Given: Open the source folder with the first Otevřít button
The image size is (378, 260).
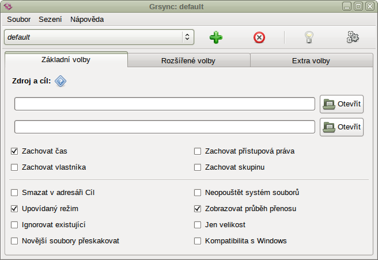Looking at the screenshot, I should pos(342,104).
